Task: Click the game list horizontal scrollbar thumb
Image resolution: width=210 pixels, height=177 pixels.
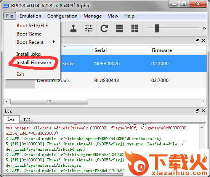Action: coord(49,101)
